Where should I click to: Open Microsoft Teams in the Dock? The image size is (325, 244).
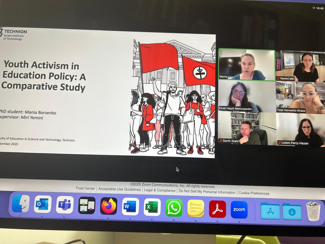65,205
